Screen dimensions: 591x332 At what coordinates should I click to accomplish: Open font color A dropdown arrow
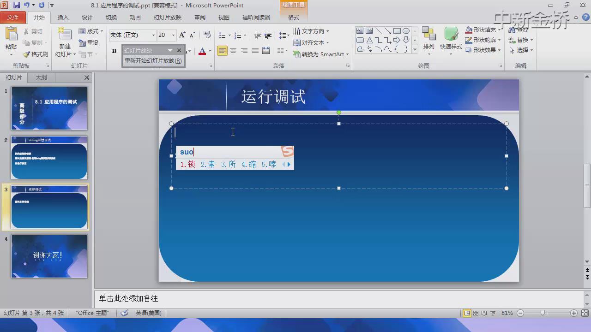click(x=210, y=51)
